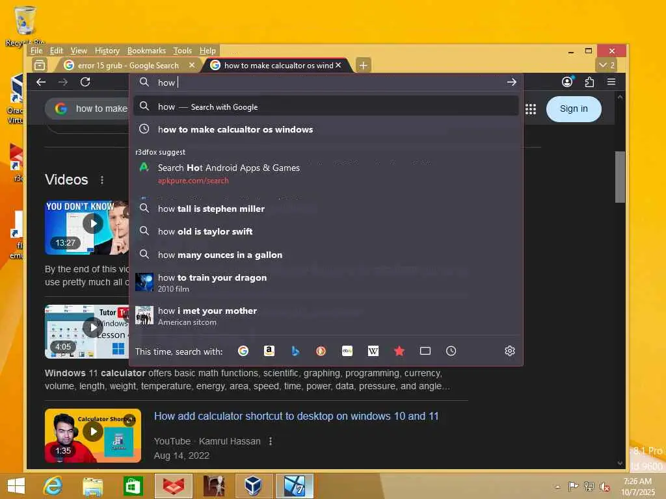Open the View menu
The width and height of the screenshot is (666, 499).
pyautogui.click(x=79, y=51)
